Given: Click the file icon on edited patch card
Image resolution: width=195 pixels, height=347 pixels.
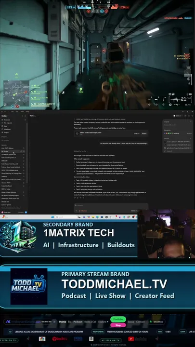Looking at the screenshot, I should pos(77,133).
